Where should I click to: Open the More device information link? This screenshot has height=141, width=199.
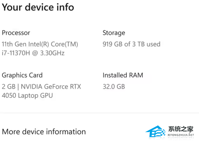pyautogui.click(x=44, y=131)
